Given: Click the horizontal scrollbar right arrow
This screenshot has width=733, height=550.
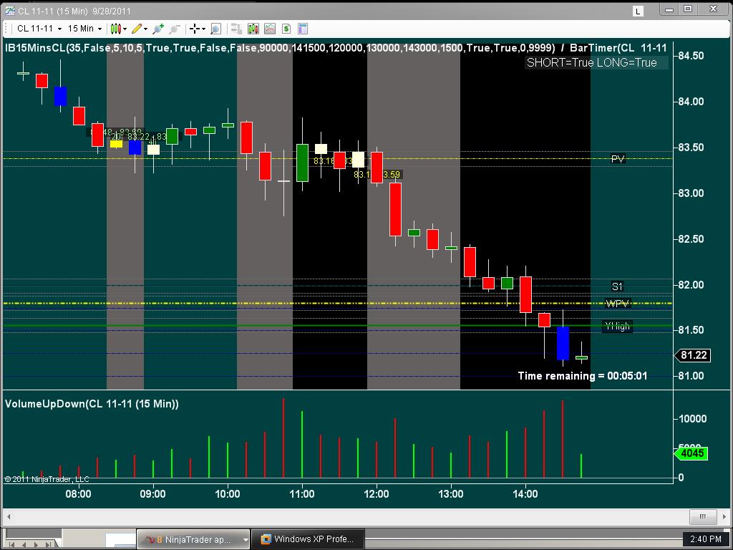Looking at the screenshot, I should pyautogui.click(x=724, y=517).
